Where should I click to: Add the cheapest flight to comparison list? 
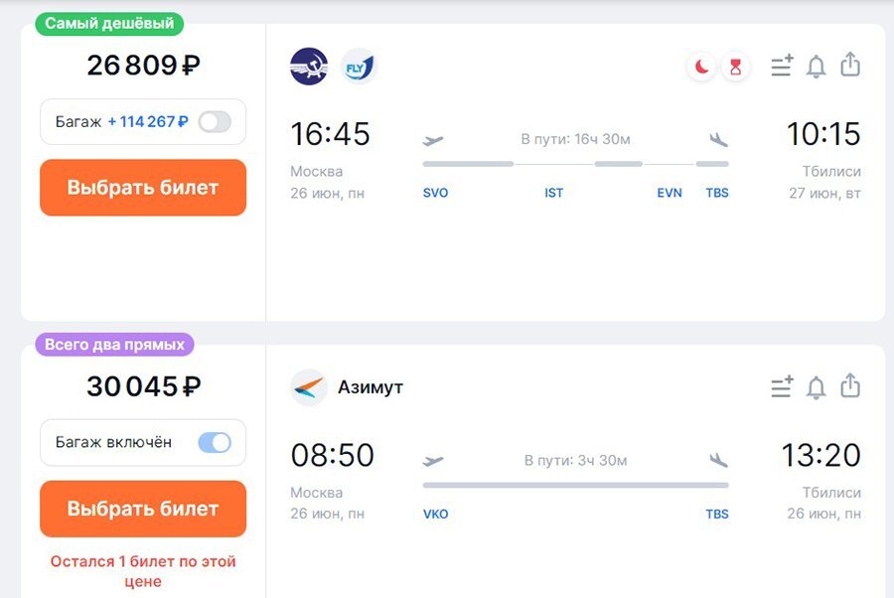click(781, 65)
